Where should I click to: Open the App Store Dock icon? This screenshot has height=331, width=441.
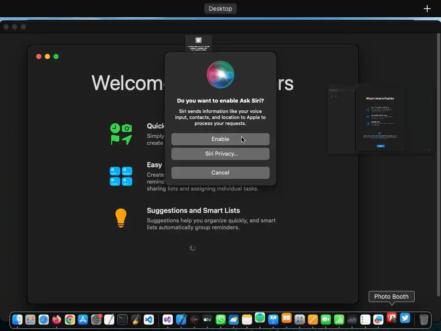point(83,320)
